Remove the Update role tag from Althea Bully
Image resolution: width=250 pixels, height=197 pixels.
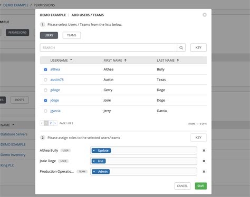tap(94, 151)
